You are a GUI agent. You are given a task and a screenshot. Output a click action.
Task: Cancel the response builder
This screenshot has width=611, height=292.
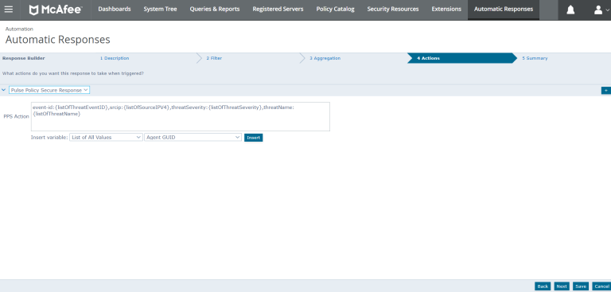pos(601,286)
